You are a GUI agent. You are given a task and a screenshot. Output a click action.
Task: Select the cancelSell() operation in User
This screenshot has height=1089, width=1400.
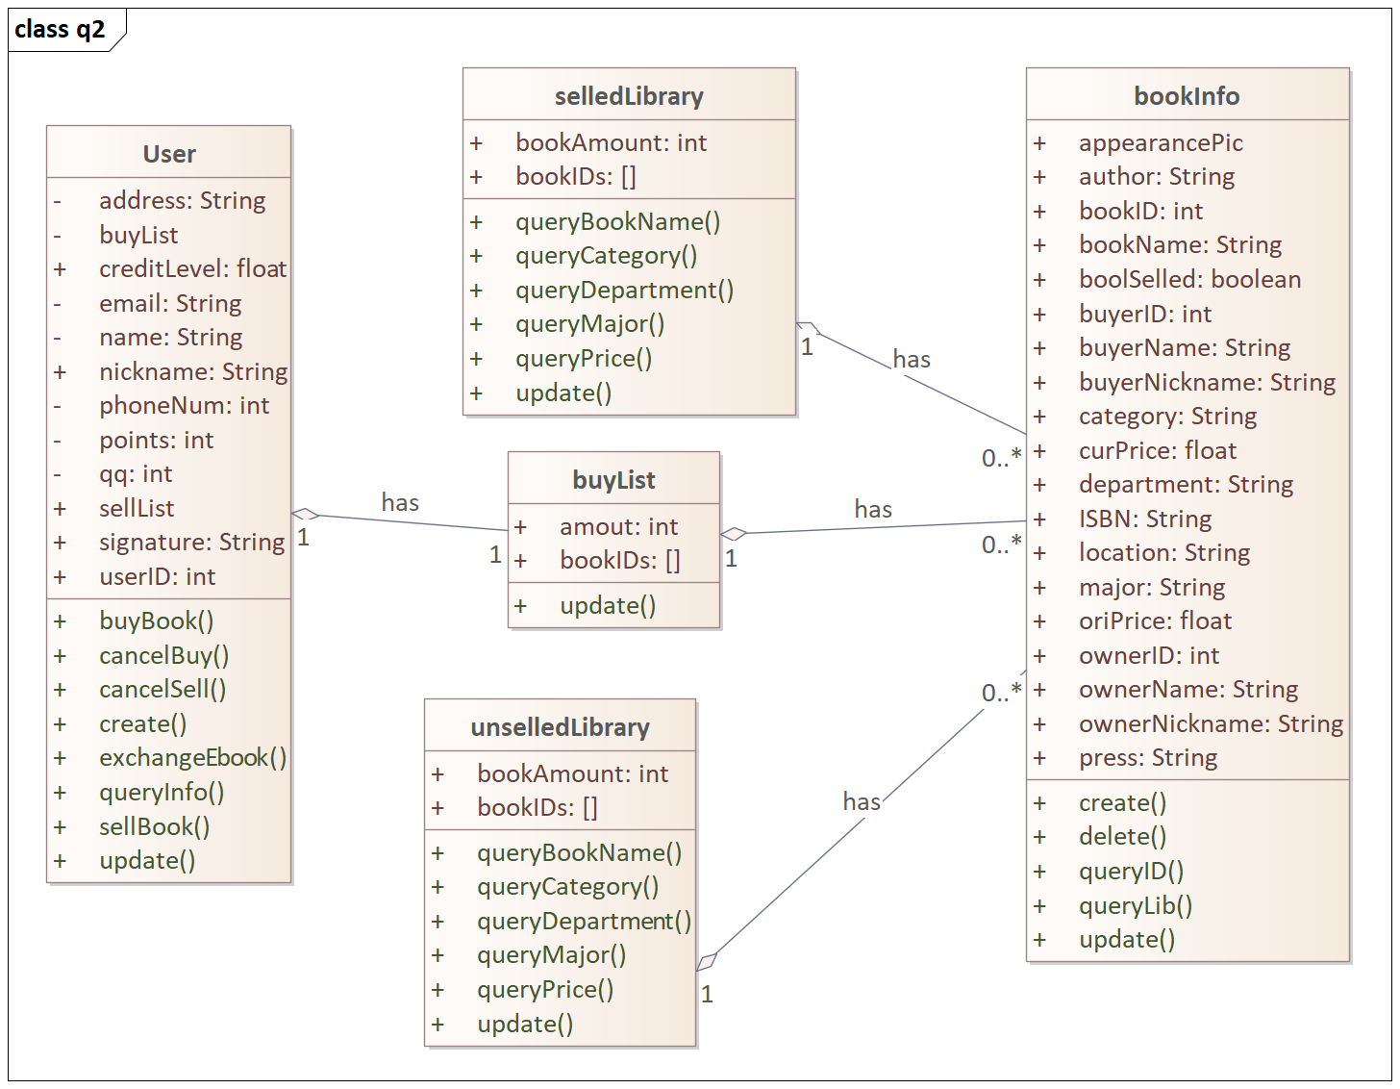click(x=162, y=689)
